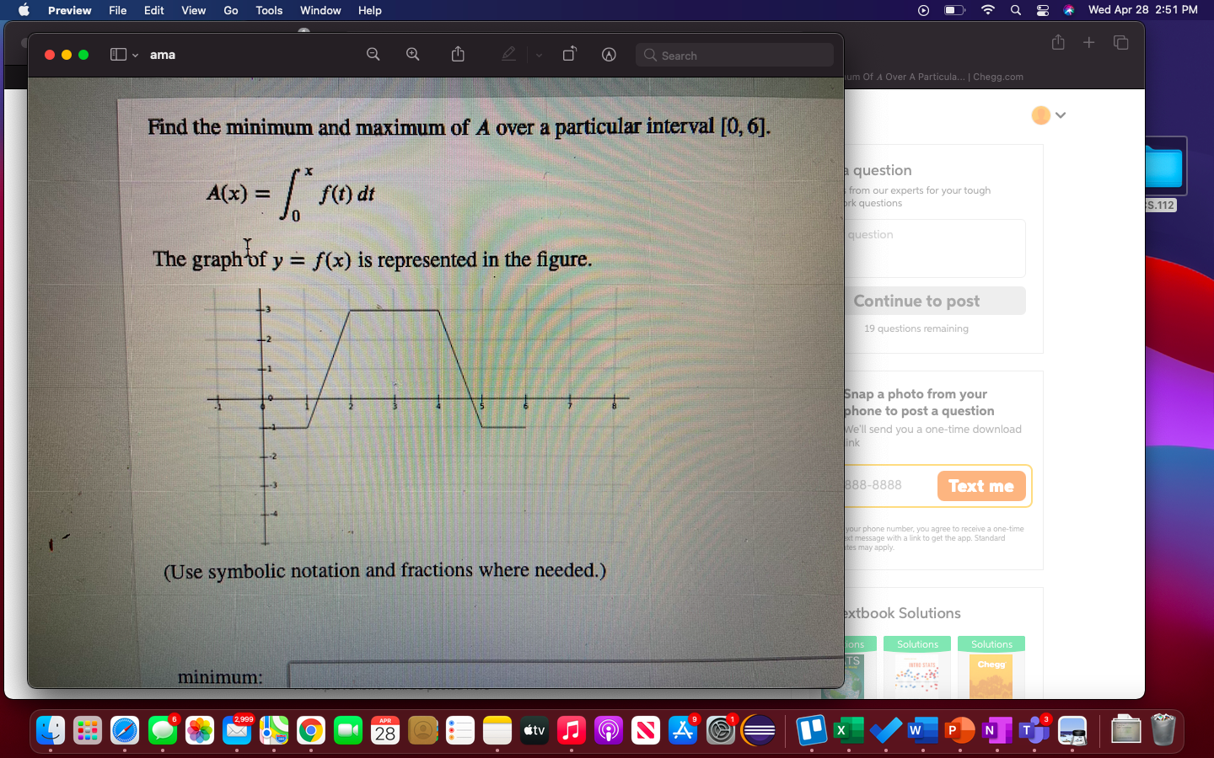Click Continue to post button in browser

[935, 301]
